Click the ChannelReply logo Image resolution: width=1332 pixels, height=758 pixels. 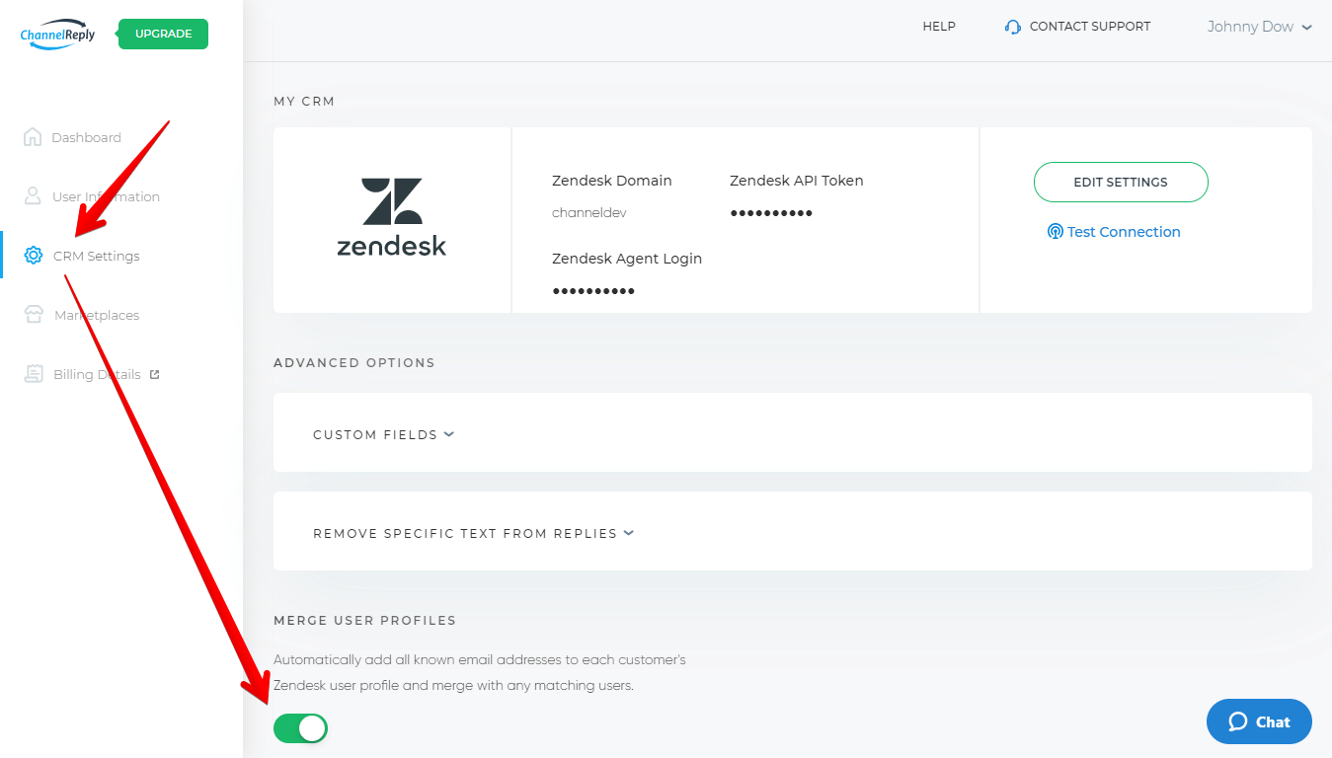(58, 34)
